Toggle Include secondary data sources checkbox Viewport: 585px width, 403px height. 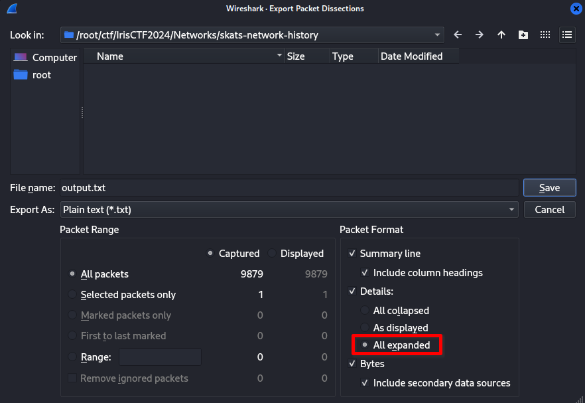[365, 383]
